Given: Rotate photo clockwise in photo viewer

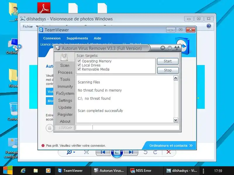Looking at the screenshot, I should point(155,152).
